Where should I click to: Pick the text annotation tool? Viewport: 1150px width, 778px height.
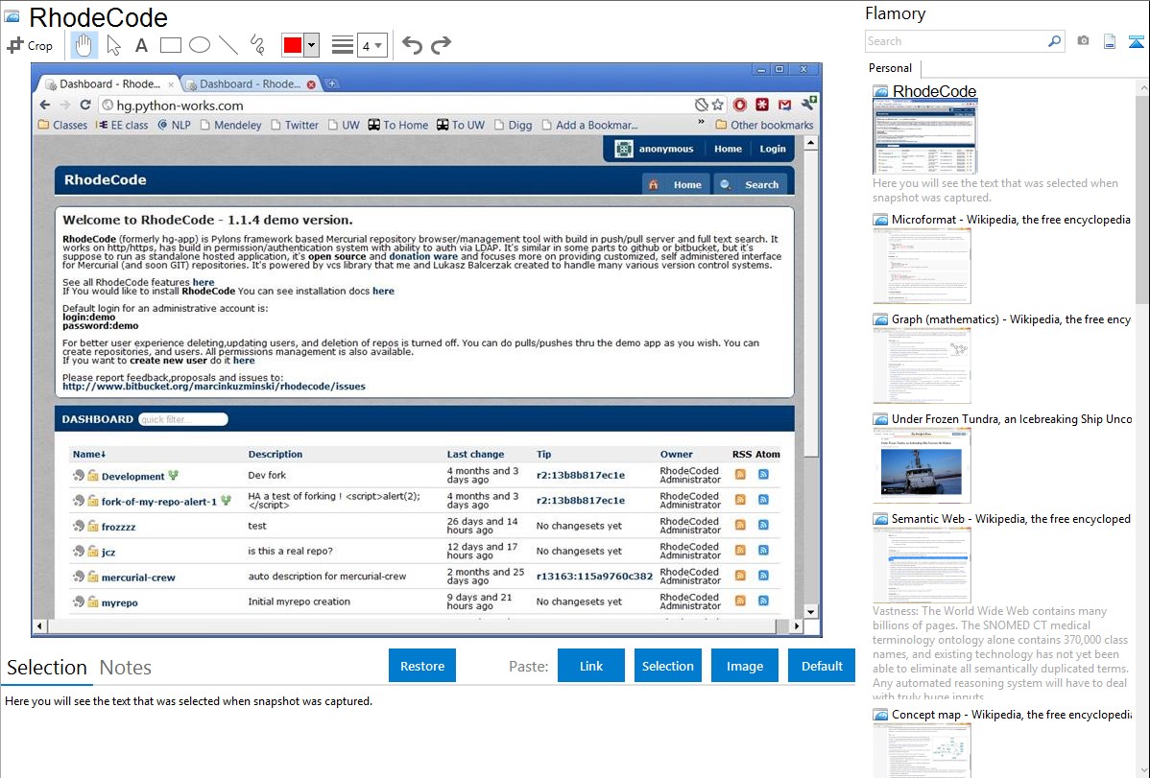[141, 45]
